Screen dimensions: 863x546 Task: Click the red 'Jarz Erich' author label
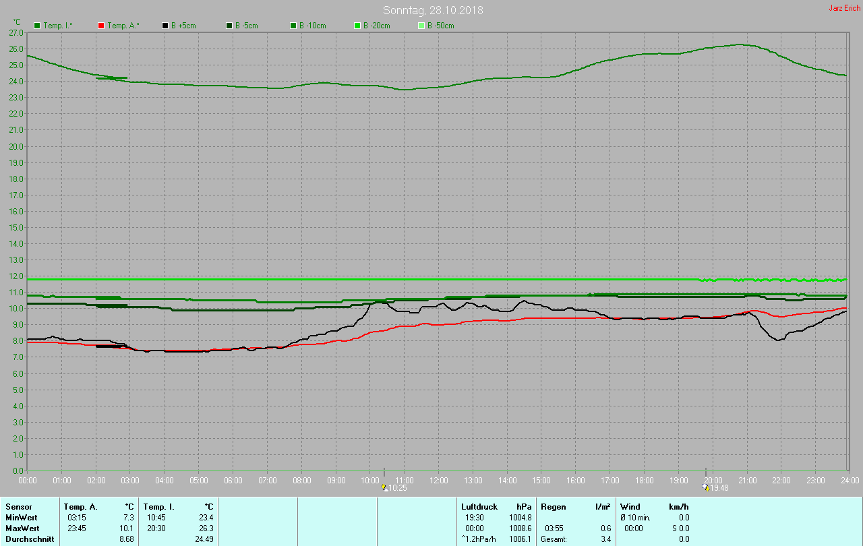click(844, 8)
